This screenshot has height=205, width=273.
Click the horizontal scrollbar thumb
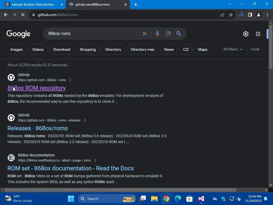tap(120, 190)
